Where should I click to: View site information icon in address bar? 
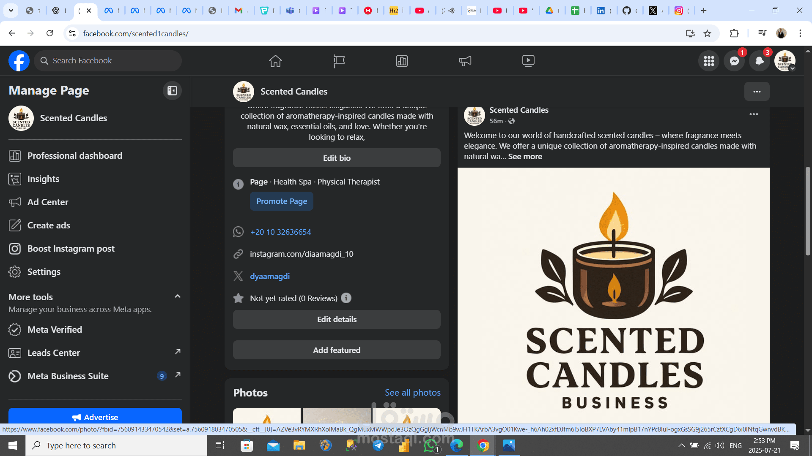(x=72, y=33)
